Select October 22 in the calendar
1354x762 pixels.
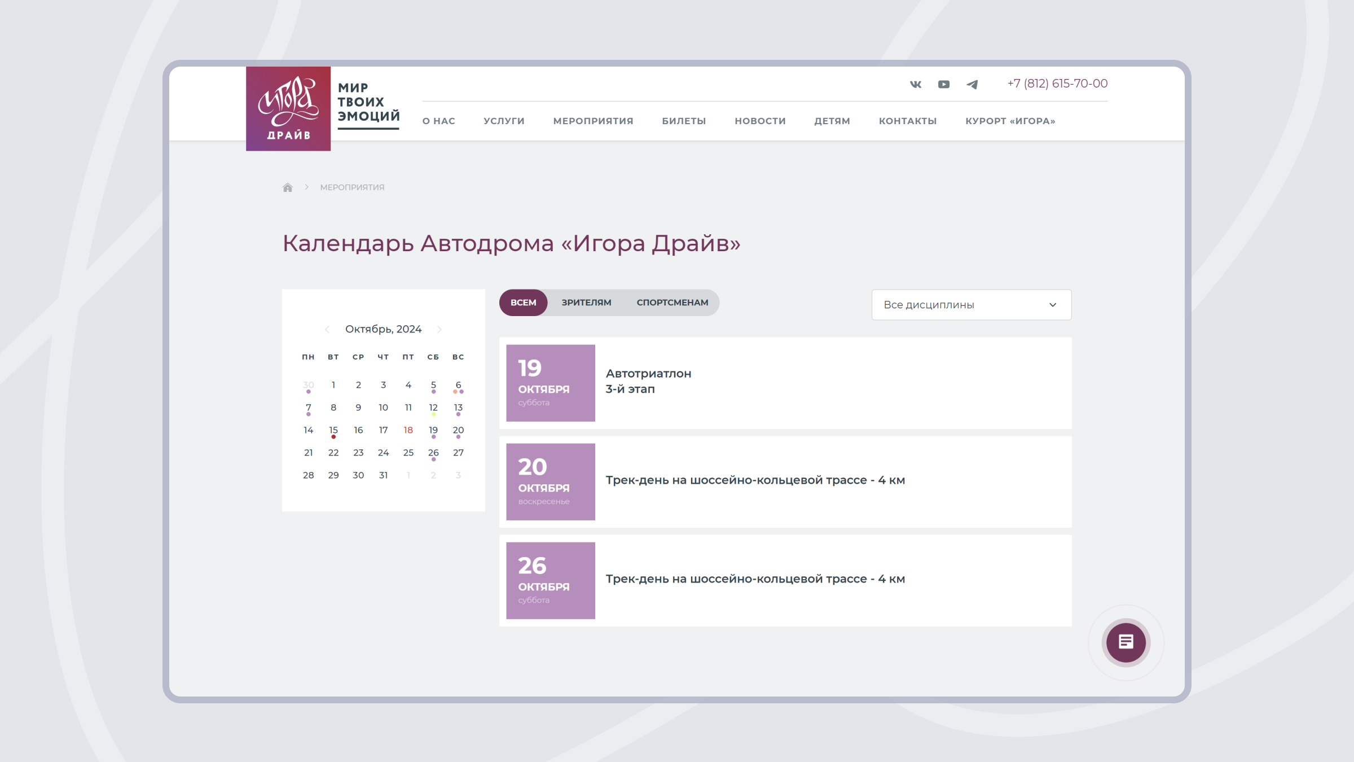333,453
